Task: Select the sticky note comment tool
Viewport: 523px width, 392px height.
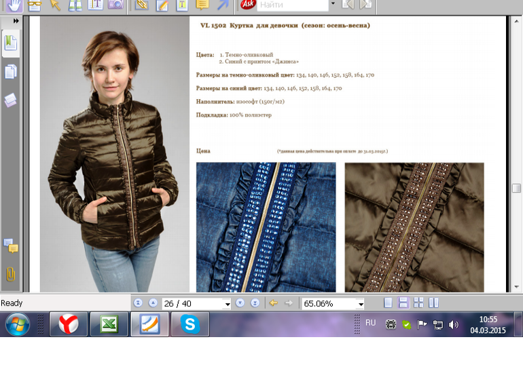Action: 202,5
